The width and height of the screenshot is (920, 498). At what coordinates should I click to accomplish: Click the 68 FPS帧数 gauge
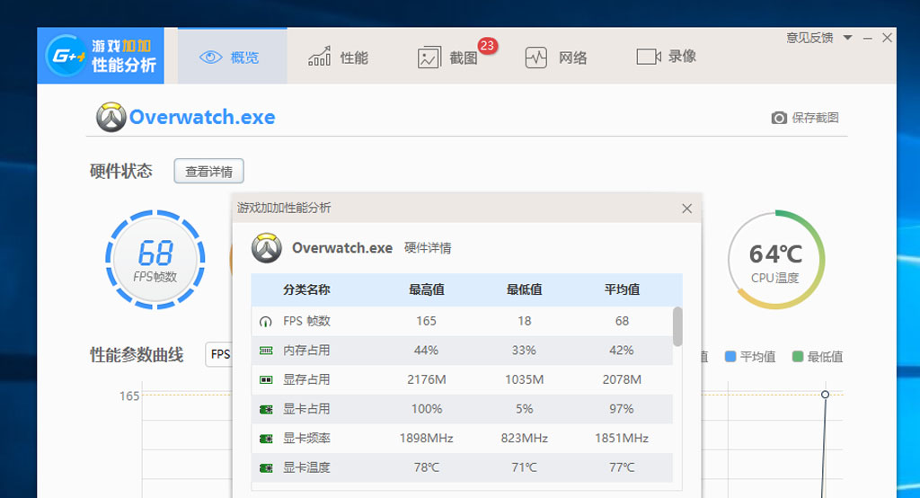[155, 259]
